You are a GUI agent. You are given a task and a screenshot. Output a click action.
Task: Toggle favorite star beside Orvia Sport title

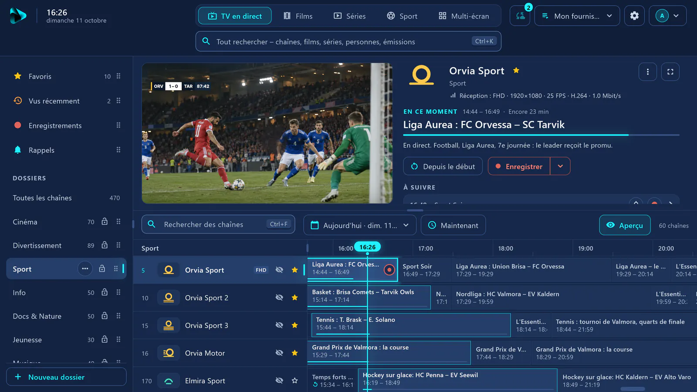[516, 70]
